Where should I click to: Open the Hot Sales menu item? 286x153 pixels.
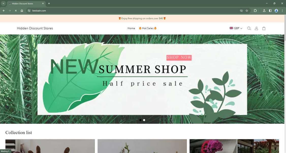coord(148,28)
